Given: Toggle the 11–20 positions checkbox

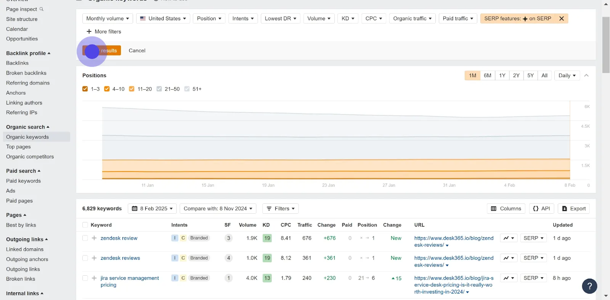Looking at the screenshot, I should click(x=132, y=89).
